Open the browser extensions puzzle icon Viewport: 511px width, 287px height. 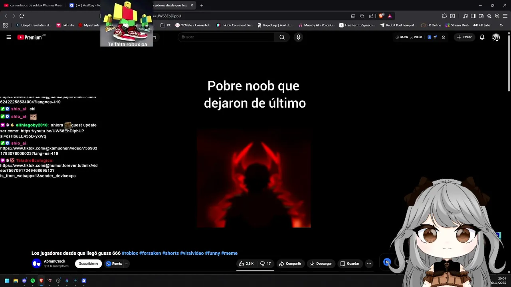[444, 16]
